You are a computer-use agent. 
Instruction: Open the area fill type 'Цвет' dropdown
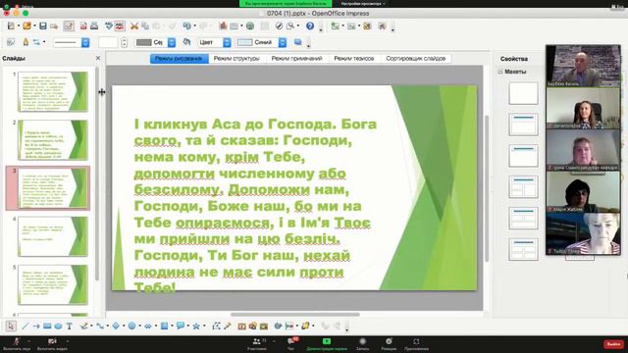pos(227,42)
